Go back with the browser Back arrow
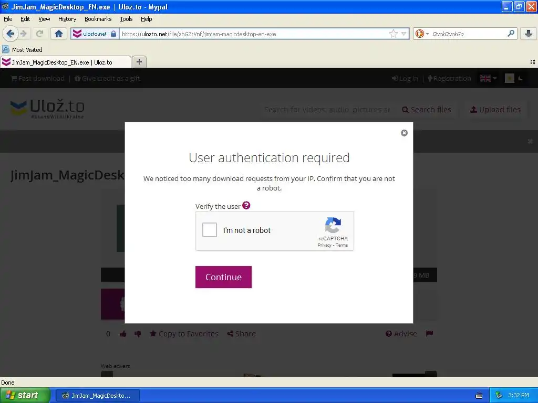538x403 pixels. [11, 34]
